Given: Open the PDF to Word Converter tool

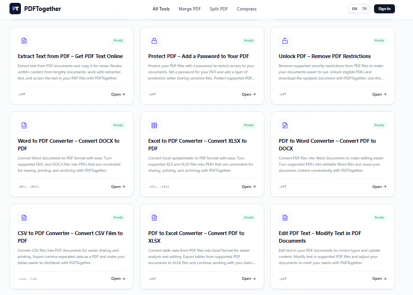Looking at the screenshot, I should pyautogui.click(x=379, y=187).
